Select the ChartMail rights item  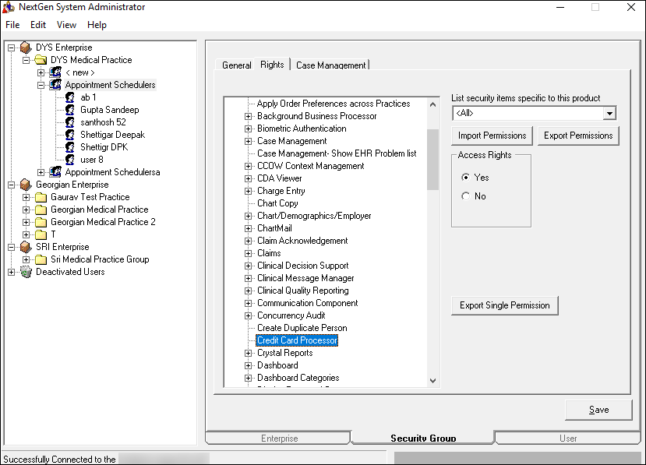(x=274, y=228)
